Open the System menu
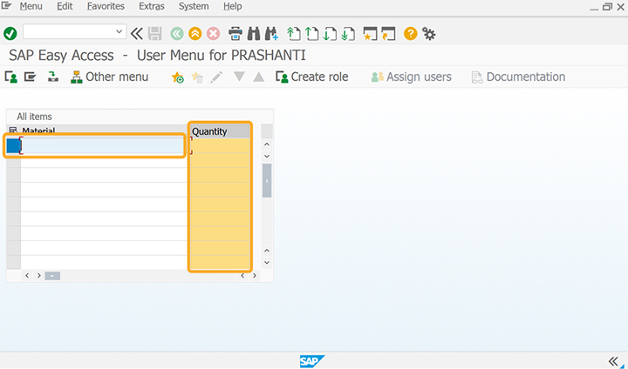 coord(194,6)
